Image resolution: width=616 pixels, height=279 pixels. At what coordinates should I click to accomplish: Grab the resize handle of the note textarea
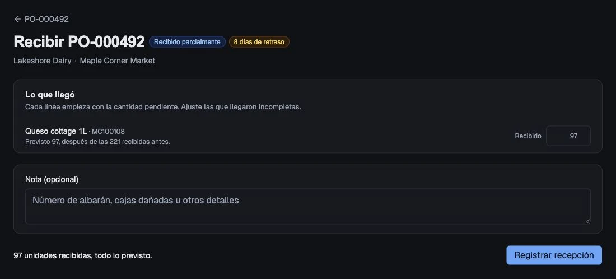click(587, 221)
